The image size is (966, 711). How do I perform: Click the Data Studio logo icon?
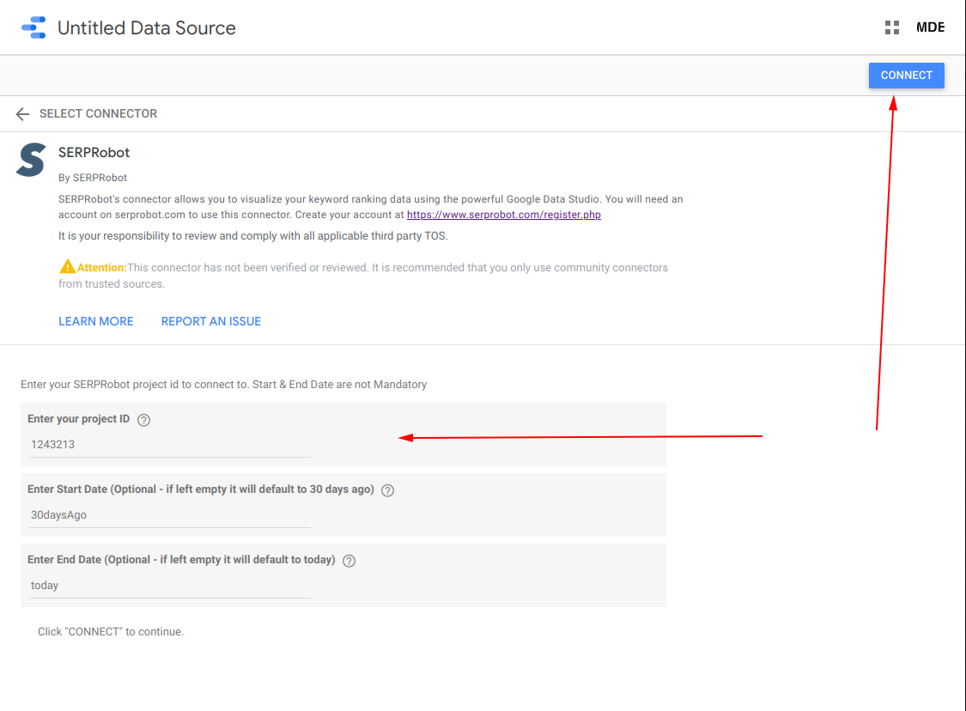pyautogui.click(x=33, y=27)
